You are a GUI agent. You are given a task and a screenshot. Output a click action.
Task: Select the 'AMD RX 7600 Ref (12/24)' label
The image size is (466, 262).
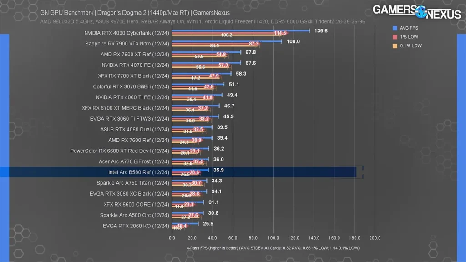click(139, 140)
